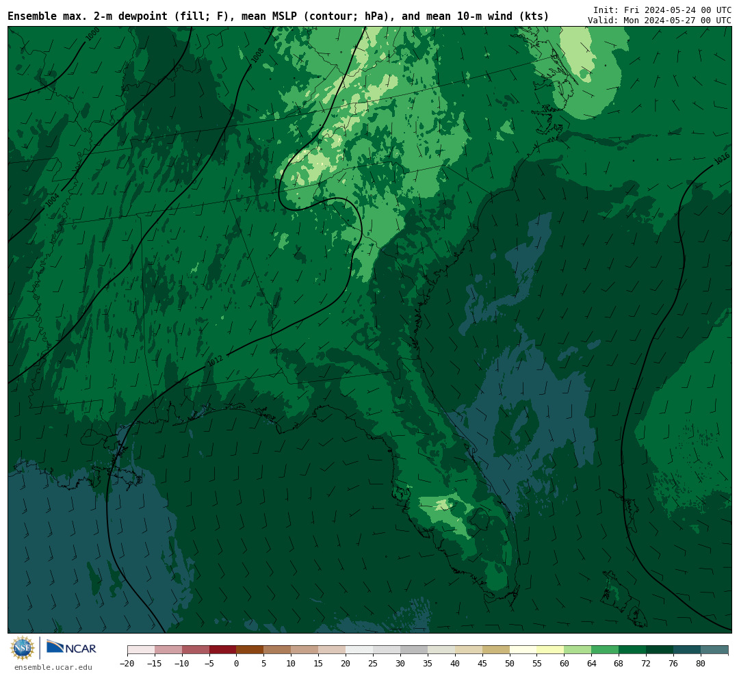Click the colorbar label 64
739x676 pixels.
click(592, 663)
